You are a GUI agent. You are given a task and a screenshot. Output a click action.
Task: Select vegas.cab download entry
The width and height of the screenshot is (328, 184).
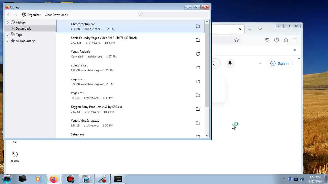click(x=130, y=82)
